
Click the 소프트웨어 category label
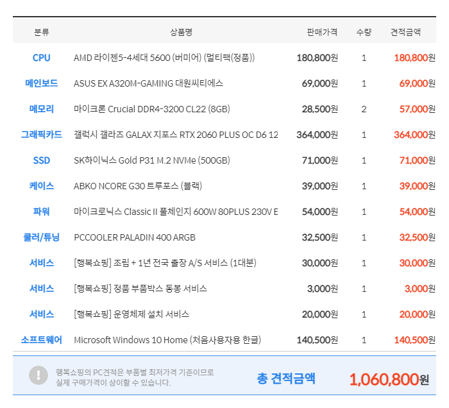(42, 340)
